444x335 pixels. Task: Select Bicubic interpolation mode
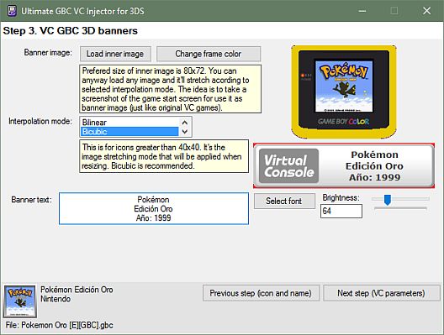pos(129,132)
